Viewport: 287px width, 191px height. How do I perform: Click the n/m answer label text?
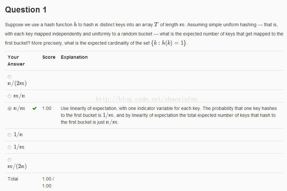pyautogui.click(x=19, y=108)
